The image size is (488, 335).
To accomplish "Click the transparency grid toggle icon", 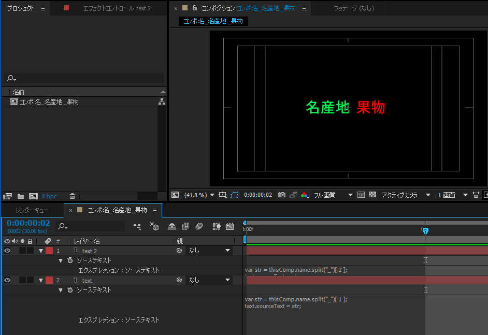I will pyautogui.click(x=372, y=195).
